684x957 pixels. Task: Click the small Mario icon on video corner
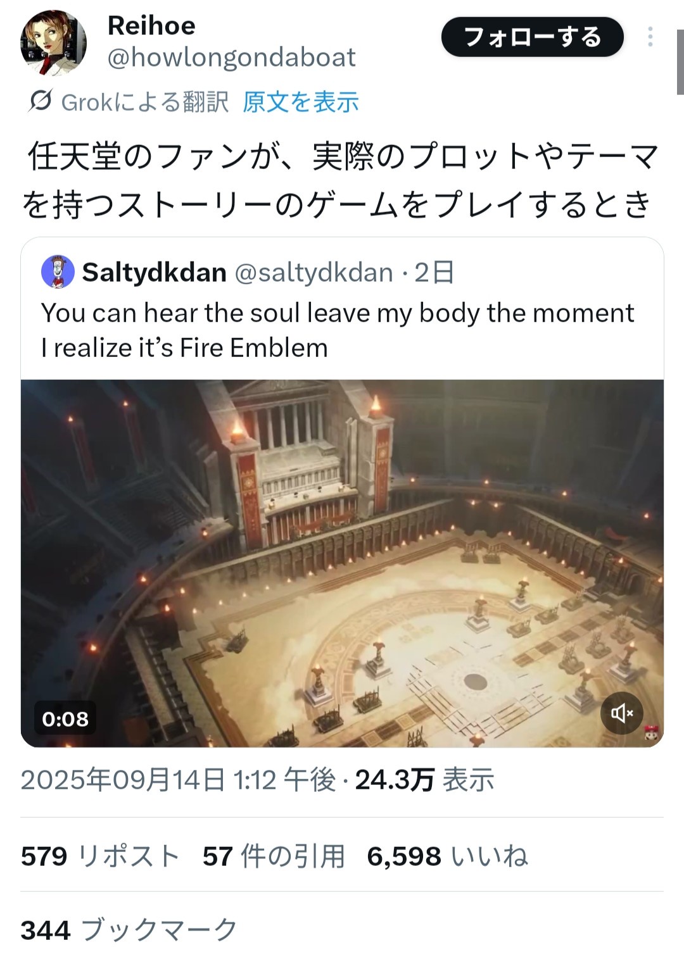pyautogui.click(x=651, y=735)
